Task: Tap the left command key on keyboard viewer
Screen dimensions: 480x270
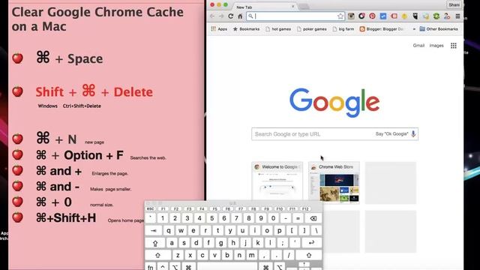Action: [188, 267]
